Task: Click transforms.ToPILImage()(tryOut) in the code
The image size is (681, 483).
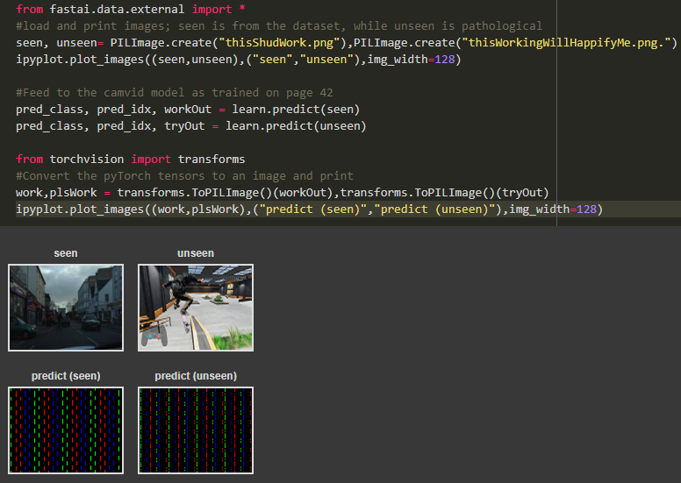Action: (444, 192)
